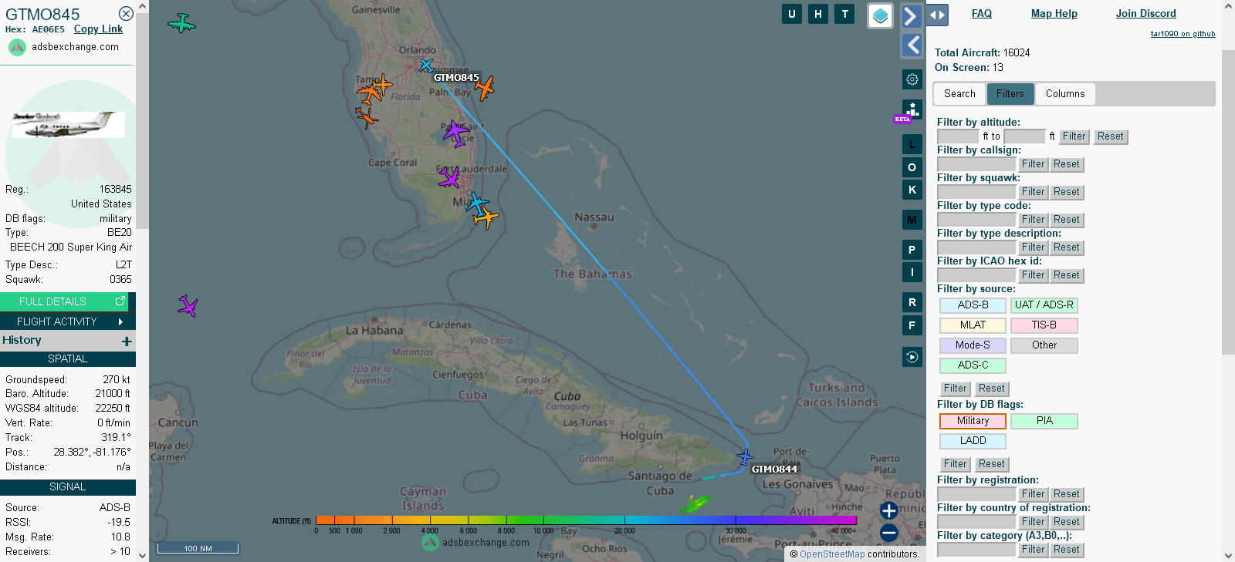1235x562 pixels.
Task: Apply the ICAO hex id Filter button
Action: pos(1033,275)
